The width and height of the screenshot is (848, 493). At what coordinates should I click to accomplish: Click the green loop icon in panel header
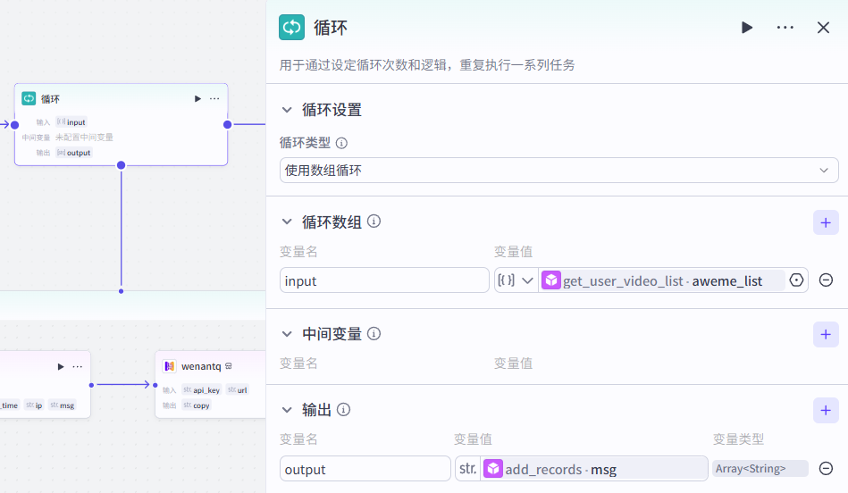[292, 28]
